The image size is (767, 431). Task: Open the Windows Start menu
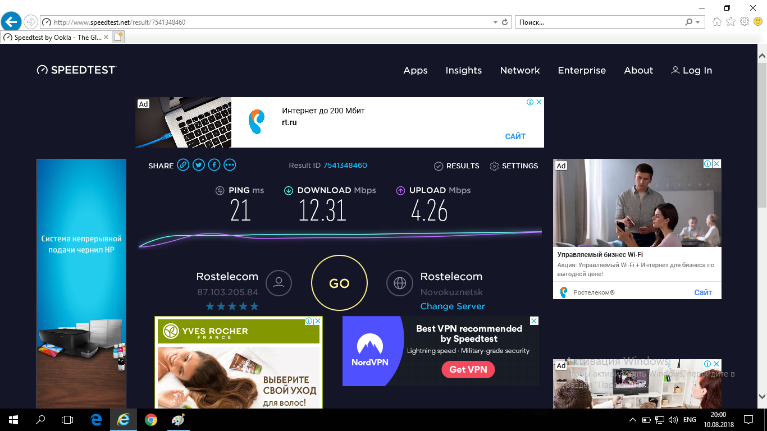coord(13,420)
